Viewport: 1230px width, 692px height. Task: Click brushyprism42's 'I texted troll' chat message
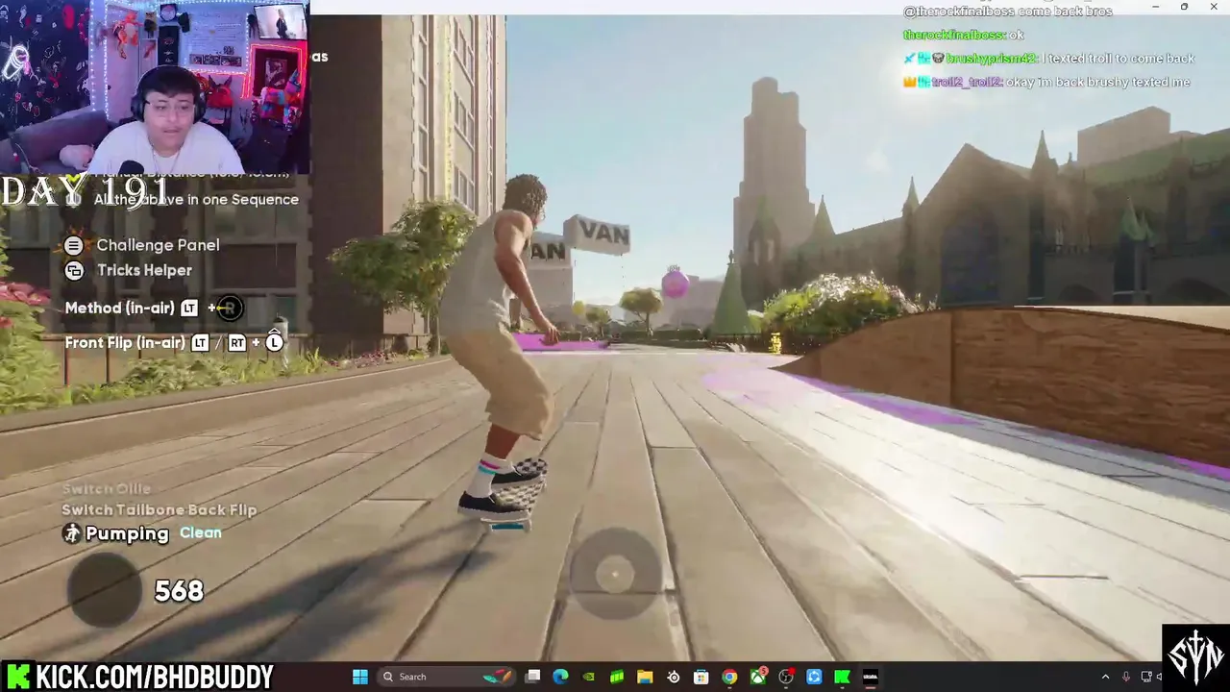(x=1049, y=59)
